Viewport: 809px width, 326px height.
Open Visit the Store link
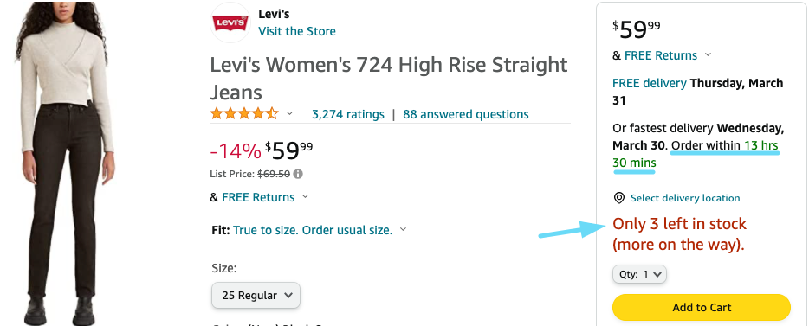coord(297,31)
